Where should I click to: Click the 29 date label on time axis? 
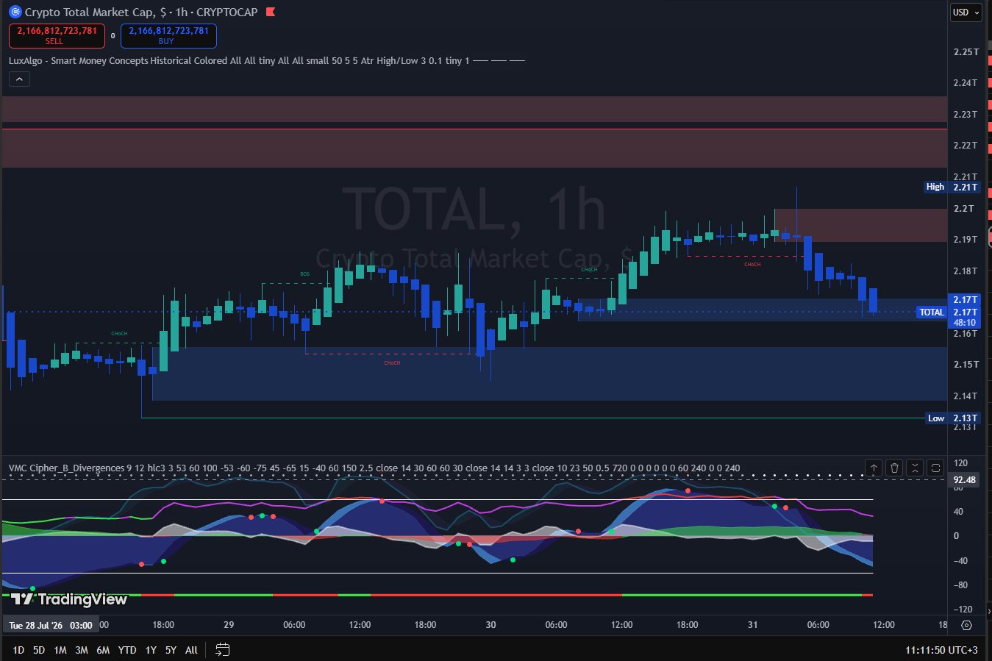point(229,625)
